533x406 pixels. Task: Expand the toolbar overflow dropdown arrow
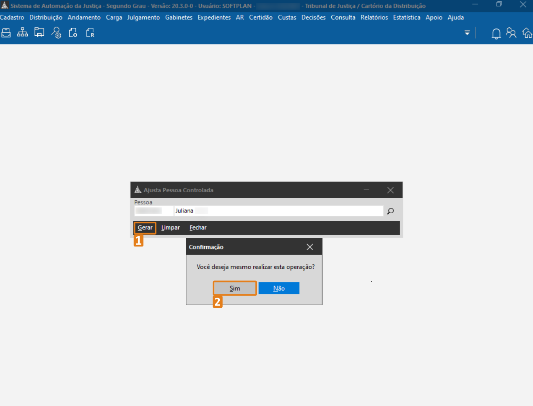[467, 33]
